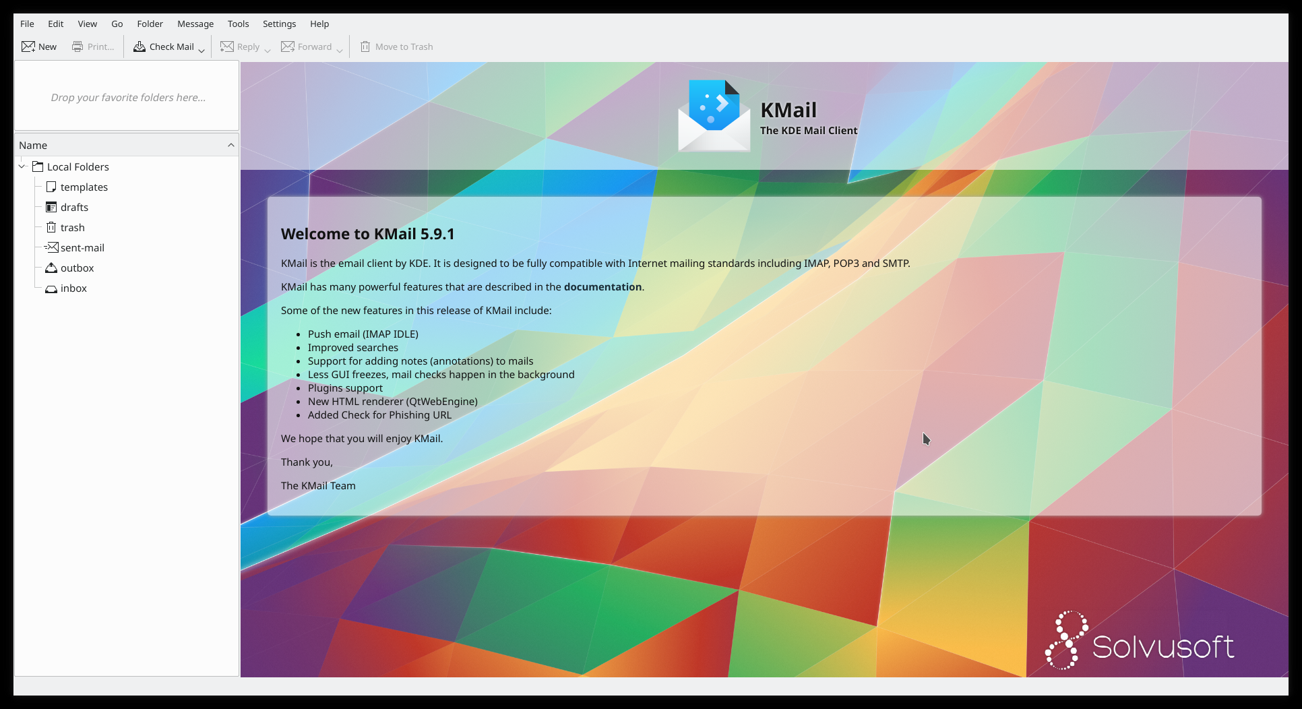Open the View menu

pyautogui.click(x=88, y=24)
